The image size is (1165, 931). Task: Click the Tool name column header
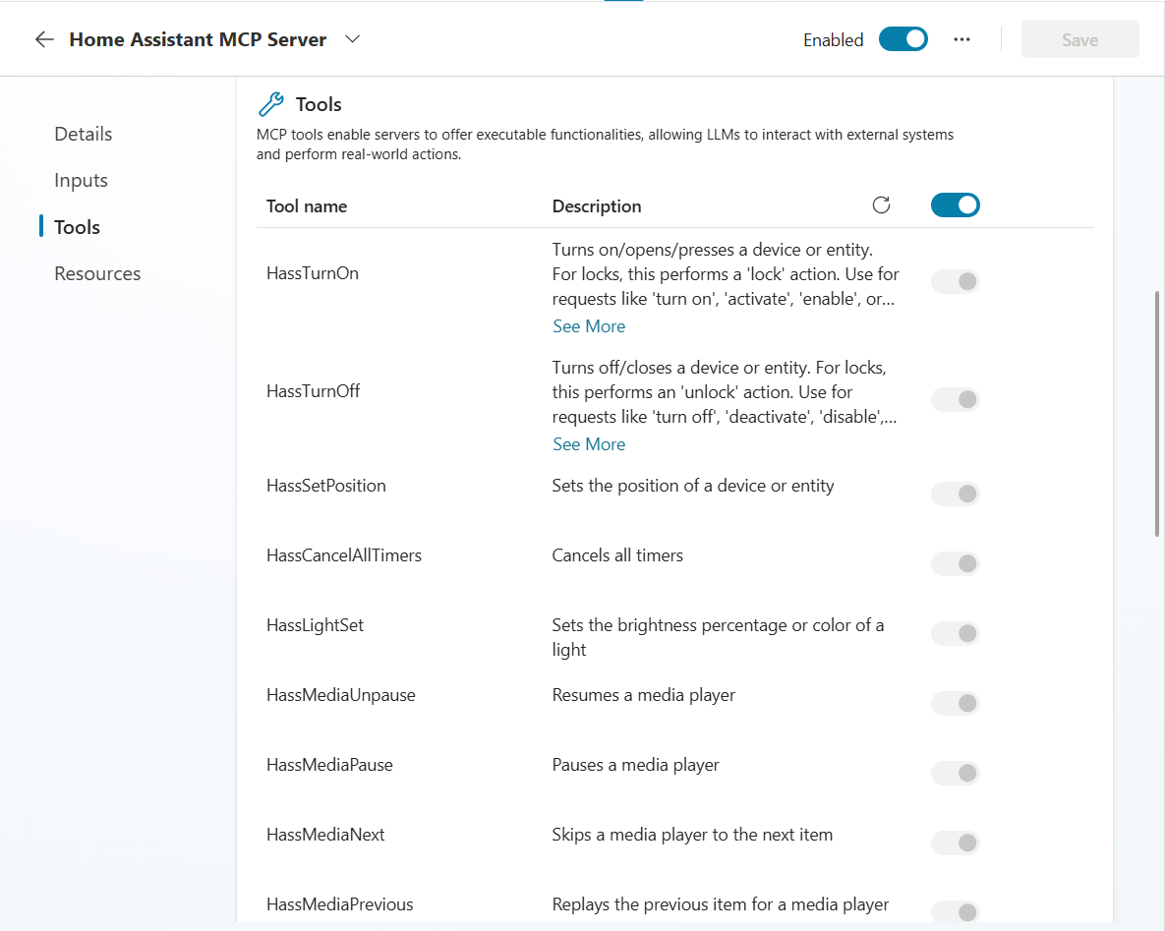coord(307,205)
